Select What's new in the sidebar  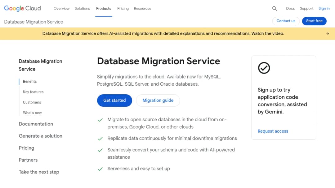click(32, 113)
